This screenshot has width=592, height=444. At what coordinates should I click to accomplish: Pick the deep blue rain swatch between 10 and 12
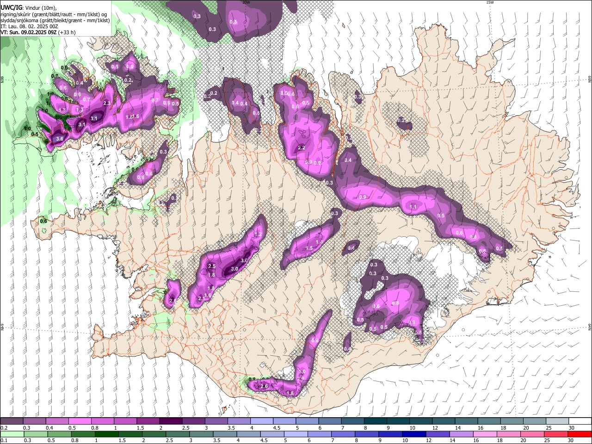click(x=413, y=434)
